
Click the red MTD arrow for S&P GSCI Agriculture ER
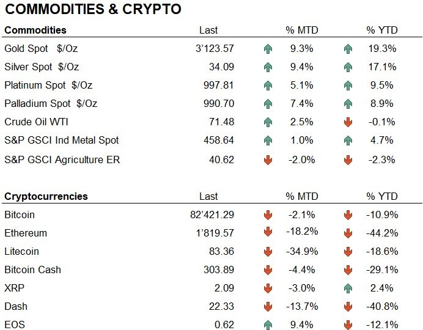(268, 161)
